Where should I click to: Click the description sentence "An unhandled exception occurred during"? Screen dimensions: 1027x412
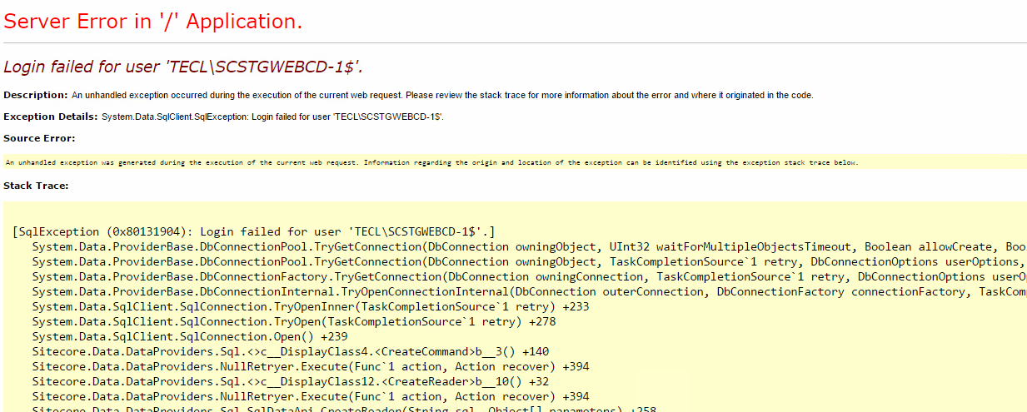[442, 96]
